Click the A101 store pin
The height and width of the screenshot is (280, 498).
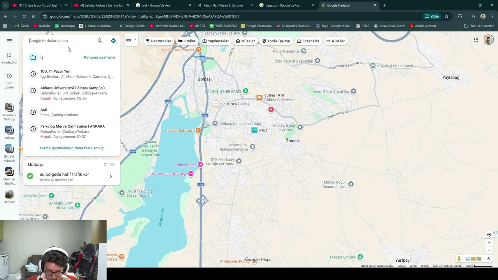254,130
